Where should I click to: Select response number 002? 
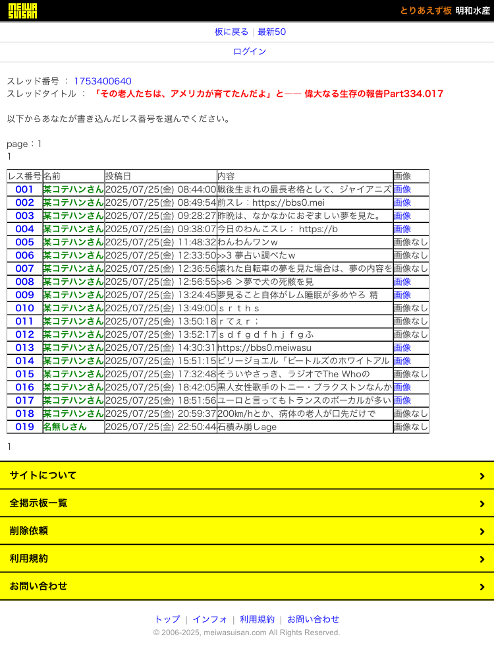point(24,202)
